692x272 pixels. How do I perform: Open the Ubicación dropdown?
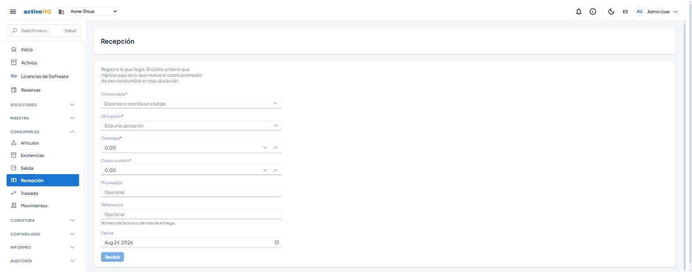tap(191, 126)
